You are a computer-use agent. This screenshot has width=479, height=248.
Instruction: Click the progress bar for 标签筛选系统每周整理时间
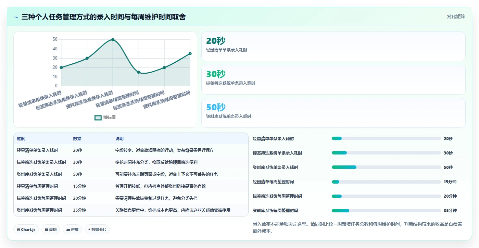tap(386, 196)
